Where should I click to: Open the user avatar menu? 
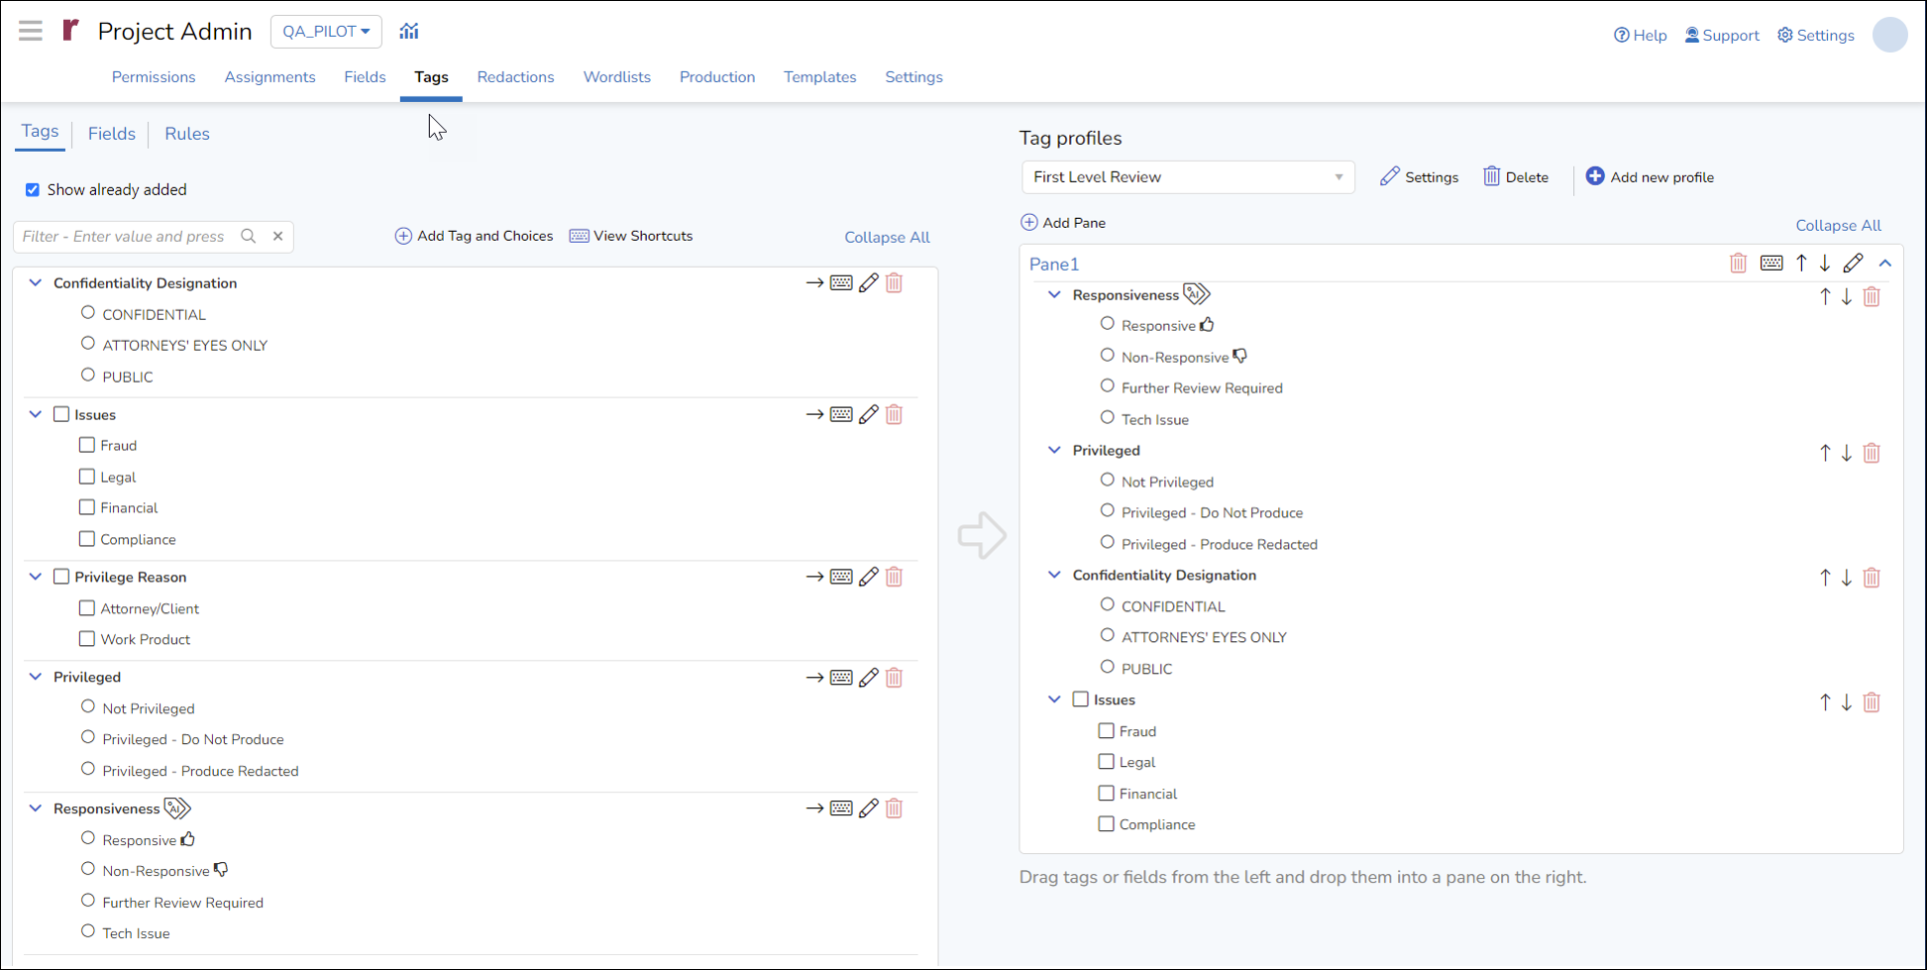(x=1890, y=35)
